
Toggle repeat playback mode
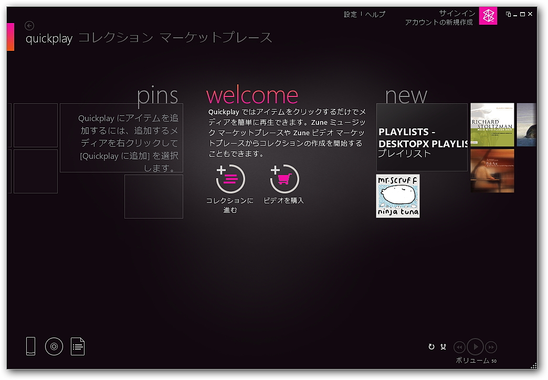pos(431,346)
